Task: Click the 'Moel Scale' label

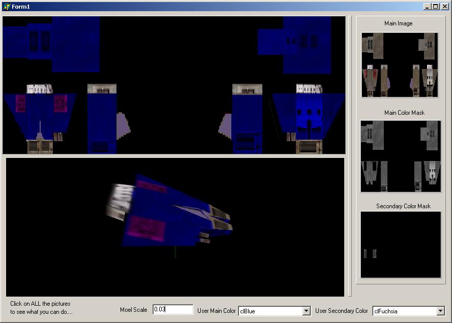Action: tap(134, 310)
